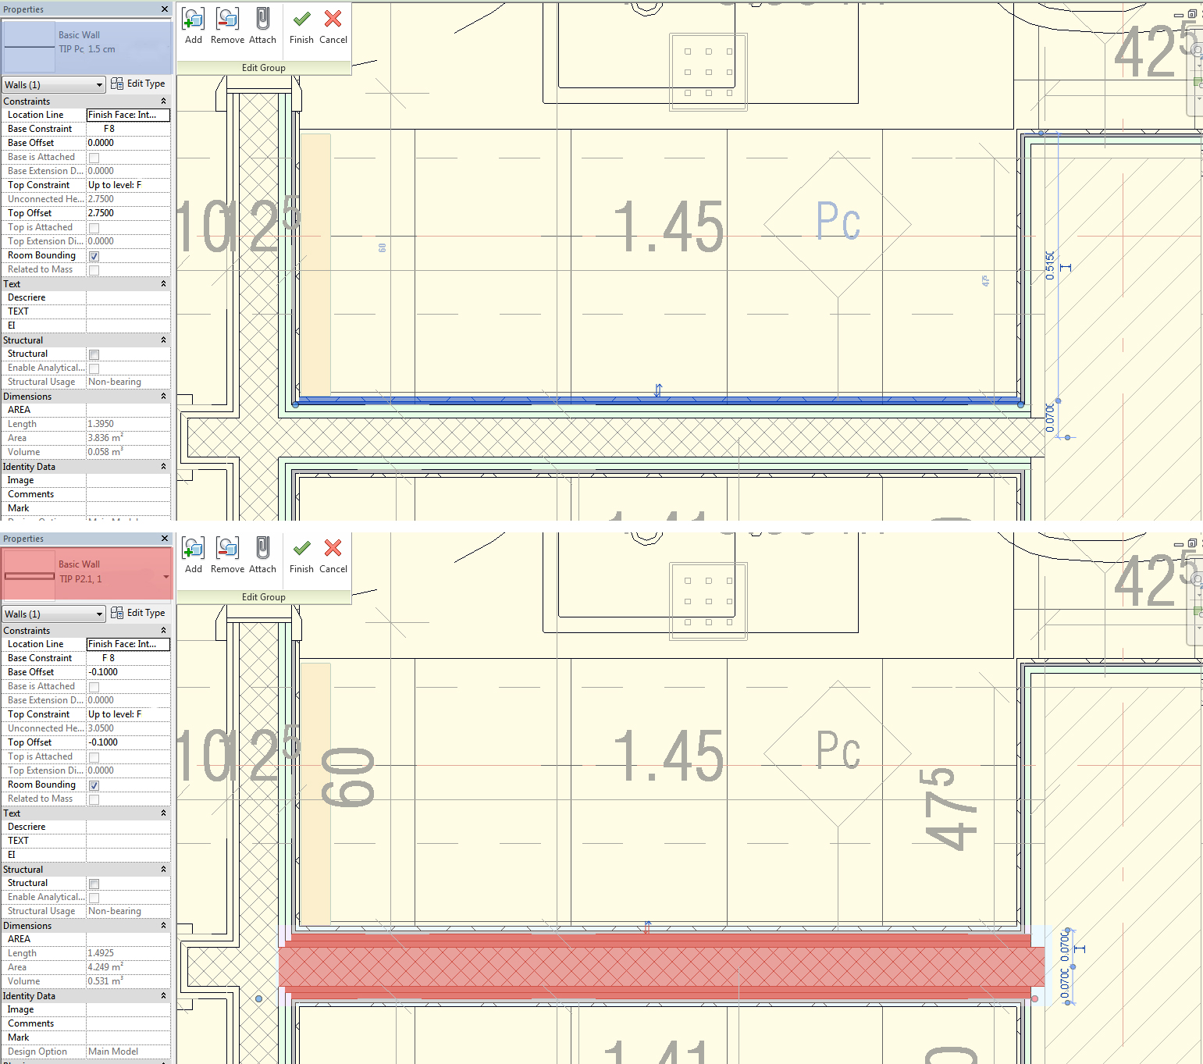
Task: Click the Top Offset value 2.7500
Action: coord(128,213)
